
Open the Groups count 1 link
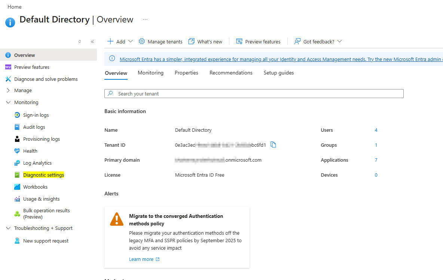coord(376,145)
